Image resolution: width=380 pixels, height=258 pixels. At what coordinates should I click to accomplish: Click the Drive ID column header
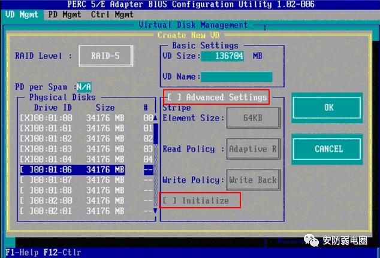coord(53,108)
